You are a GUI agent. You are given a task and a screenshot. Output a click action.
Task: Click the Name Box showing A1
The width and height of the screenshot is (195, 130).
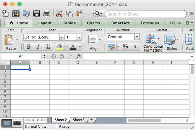(21, 57)
